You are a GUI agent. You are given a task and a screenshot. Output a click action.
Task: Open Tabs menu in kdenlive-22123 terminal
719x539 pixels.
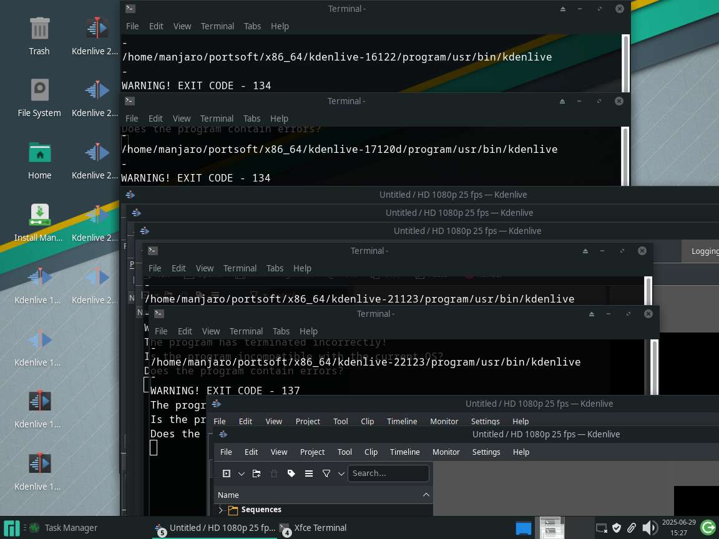[281, 331]
